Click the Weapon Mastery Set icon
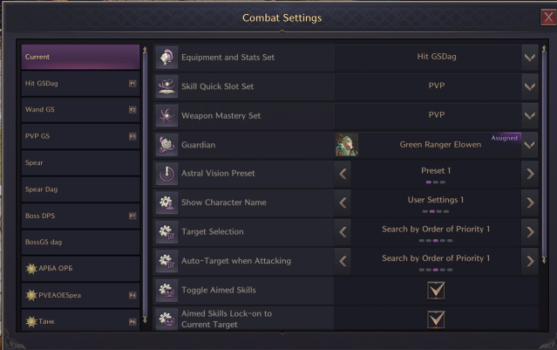The image size is (557, 350). click(166, 115)
